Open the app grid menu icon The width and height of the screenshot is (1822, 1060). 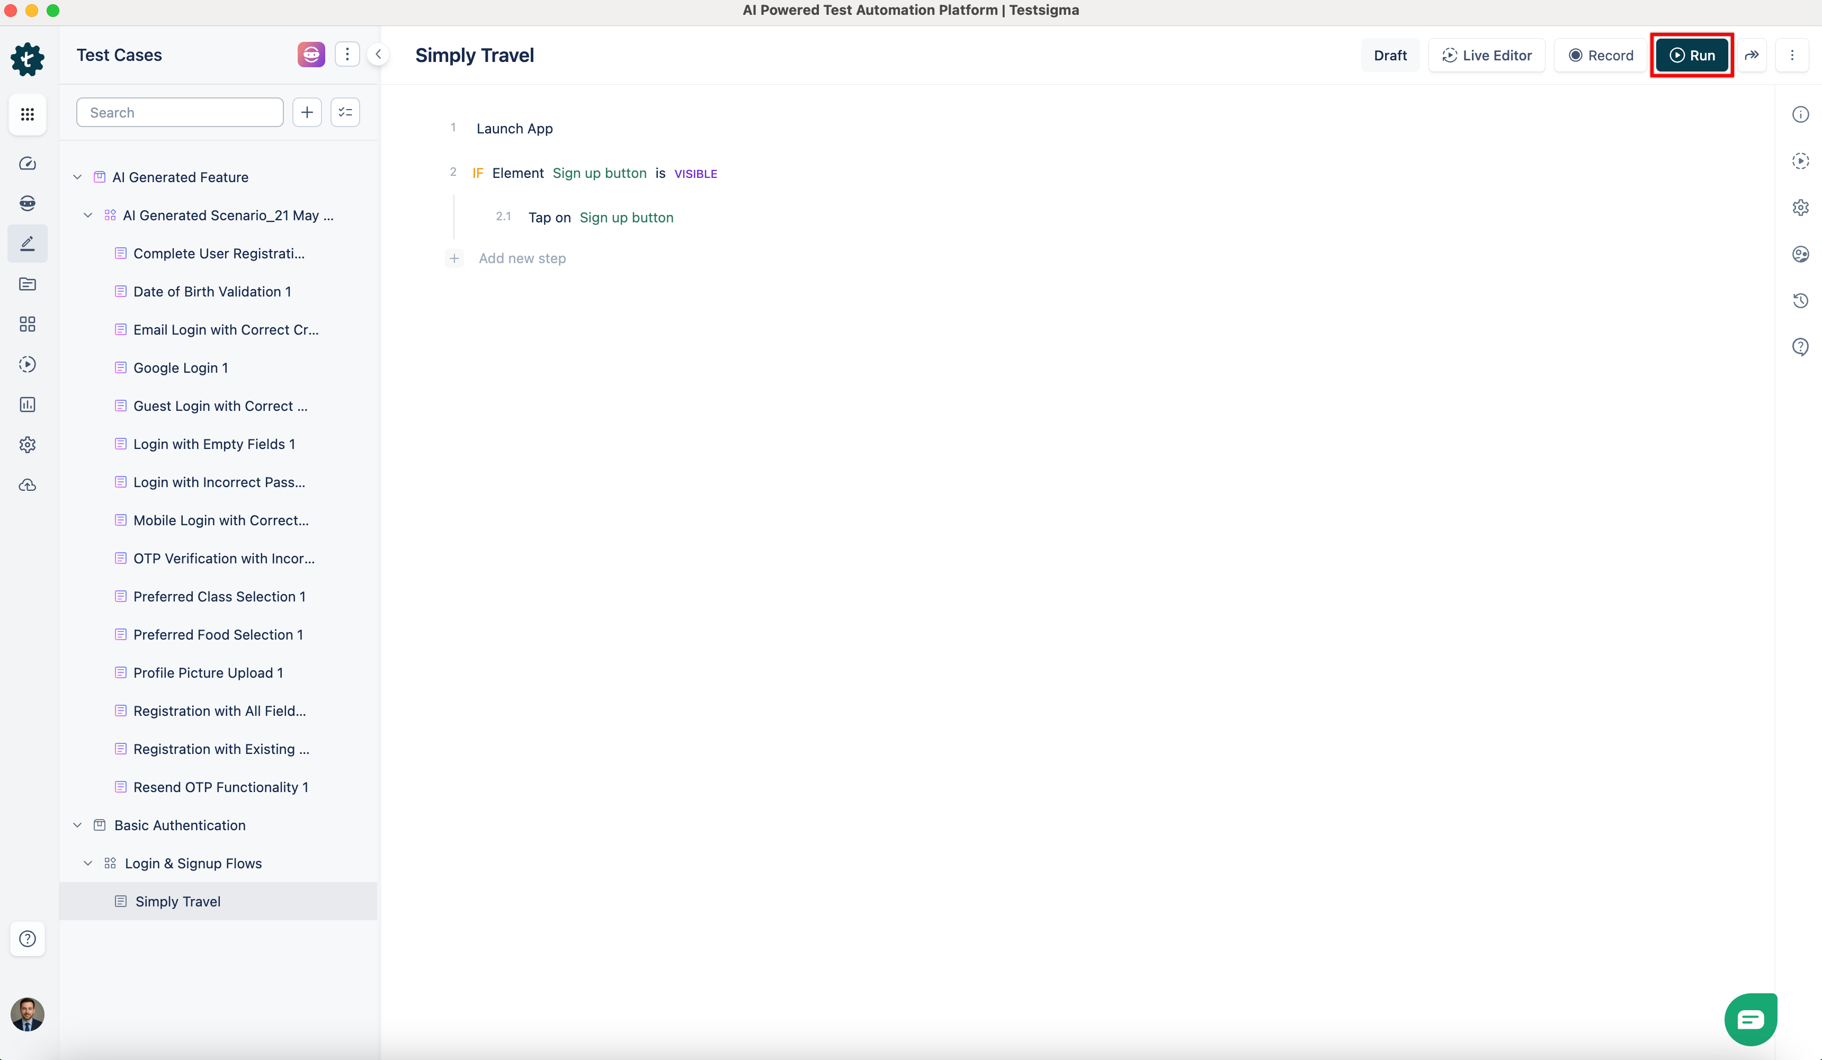(x=28, y=114)
